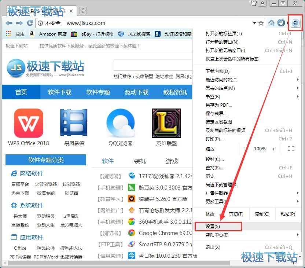
Task: Open the 17173游戏神器 download icon
Action: click(132, 176)
